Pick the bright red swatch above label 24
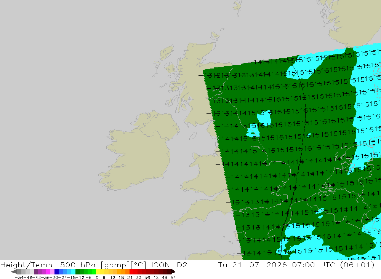381x279 pixels. [131, 272]
